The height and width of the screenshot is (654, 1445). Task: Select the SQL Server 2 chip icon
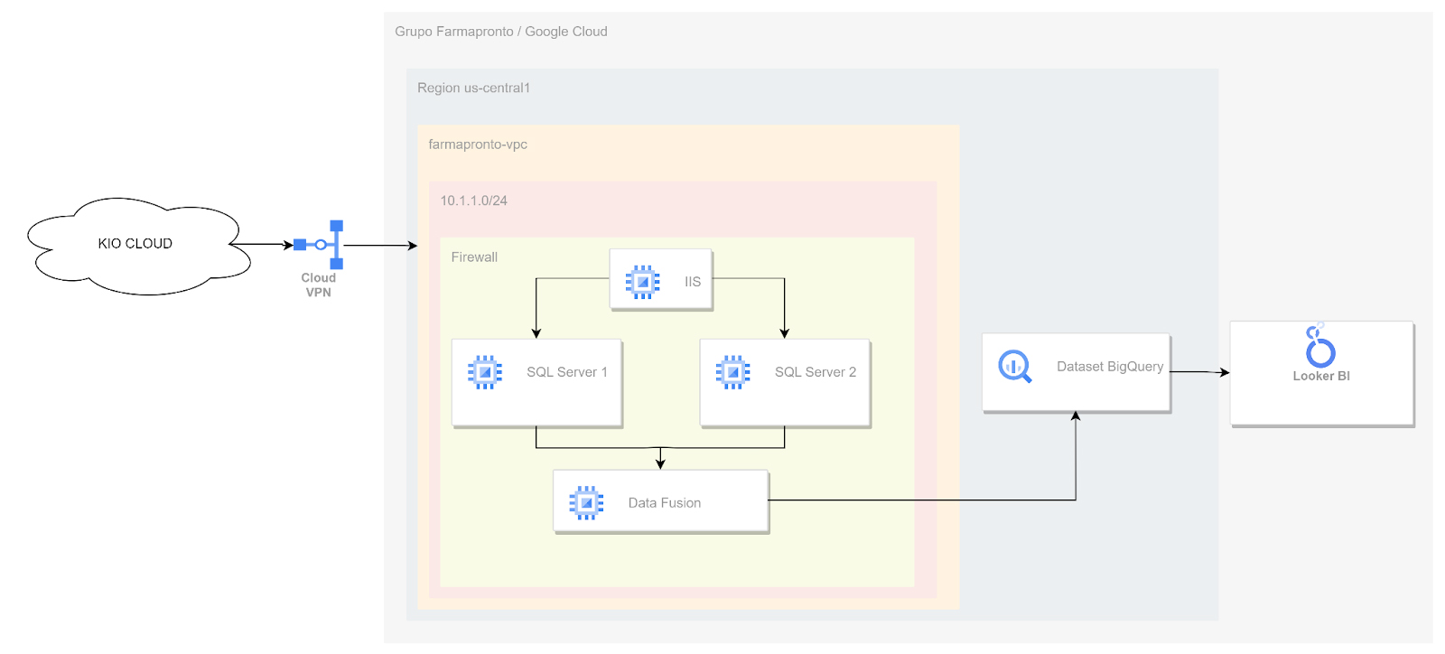[x=732, y=372]
